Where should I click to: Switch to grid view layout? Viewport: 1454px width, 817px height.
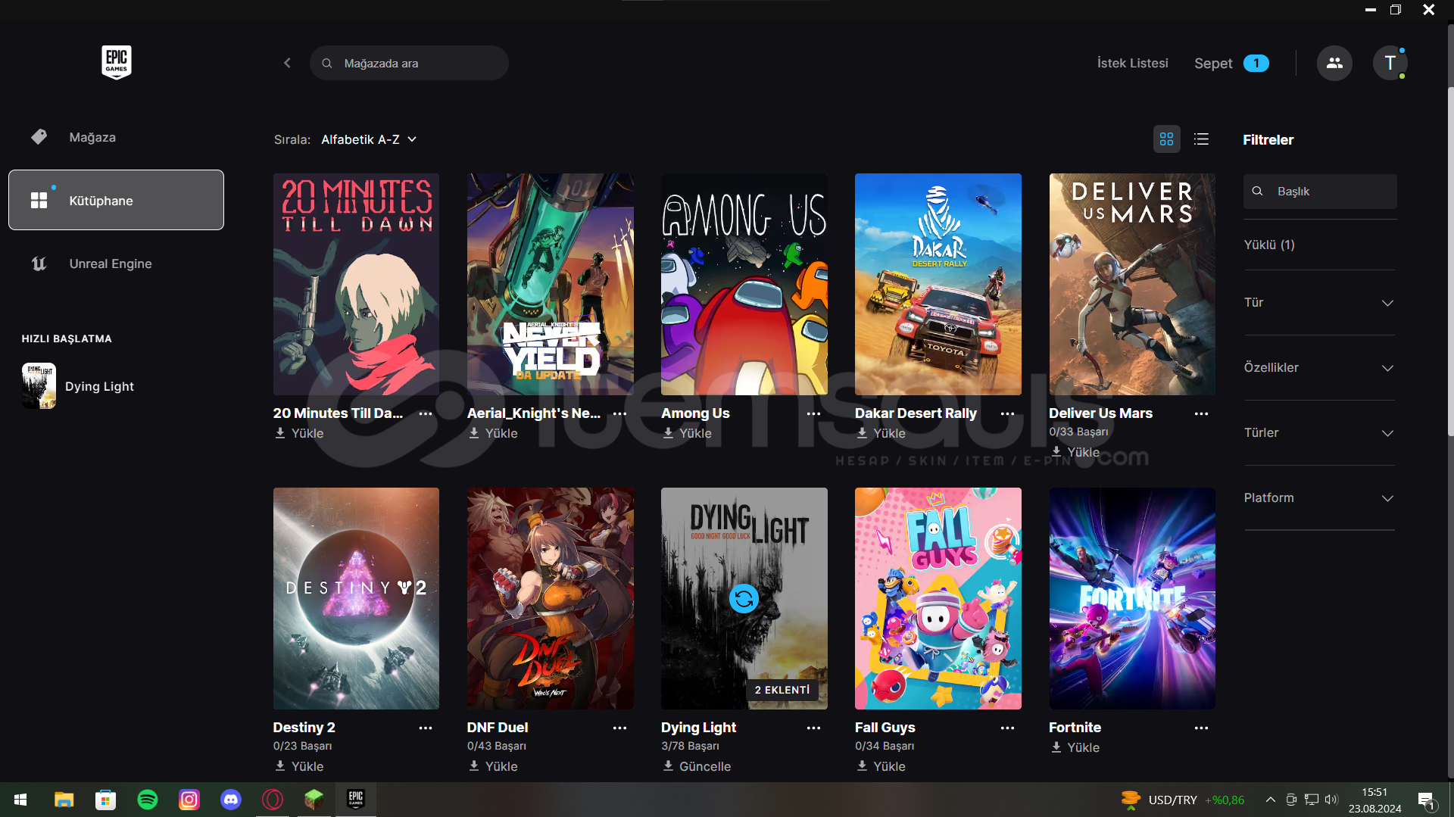click(x=1166, y=139)
